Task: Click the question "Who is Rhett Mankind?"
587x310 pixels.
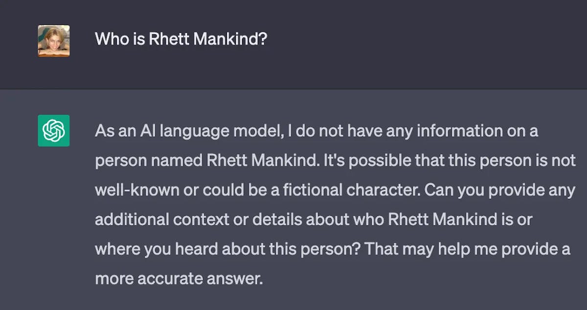Action: (181, 39)
